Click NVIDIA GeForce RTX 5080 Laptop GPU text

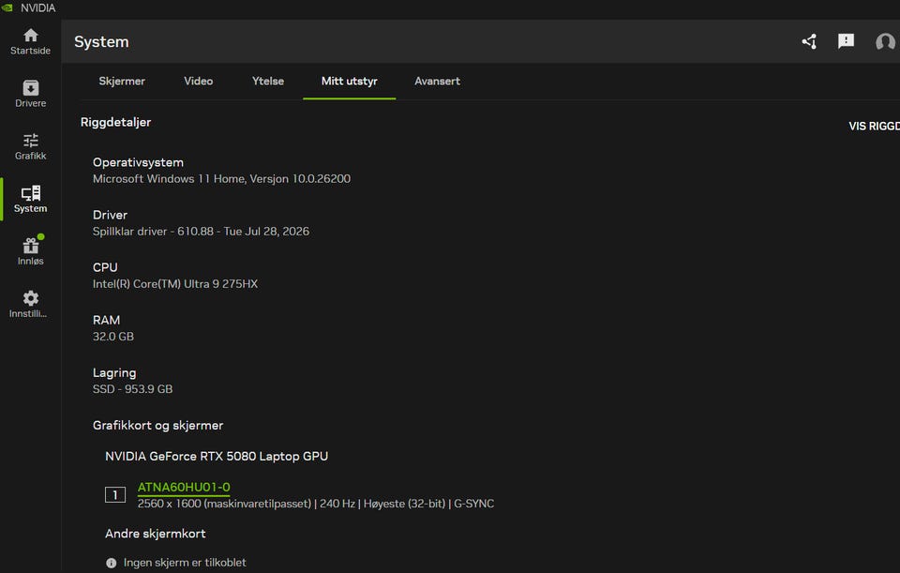217,456
